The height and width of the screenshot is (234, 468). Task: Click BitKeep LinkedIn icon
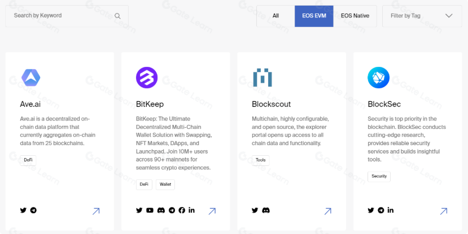click(192, 210)
